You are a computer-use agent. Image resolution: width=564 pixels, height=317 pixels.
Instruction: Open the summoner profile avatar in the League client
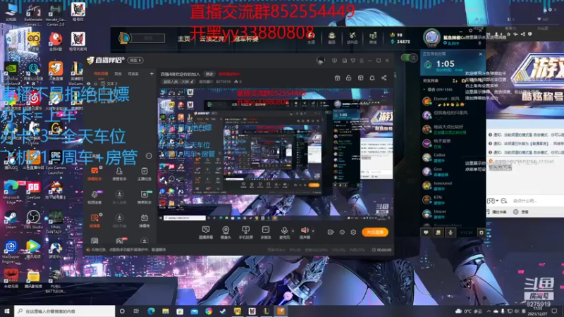[431, 37]
